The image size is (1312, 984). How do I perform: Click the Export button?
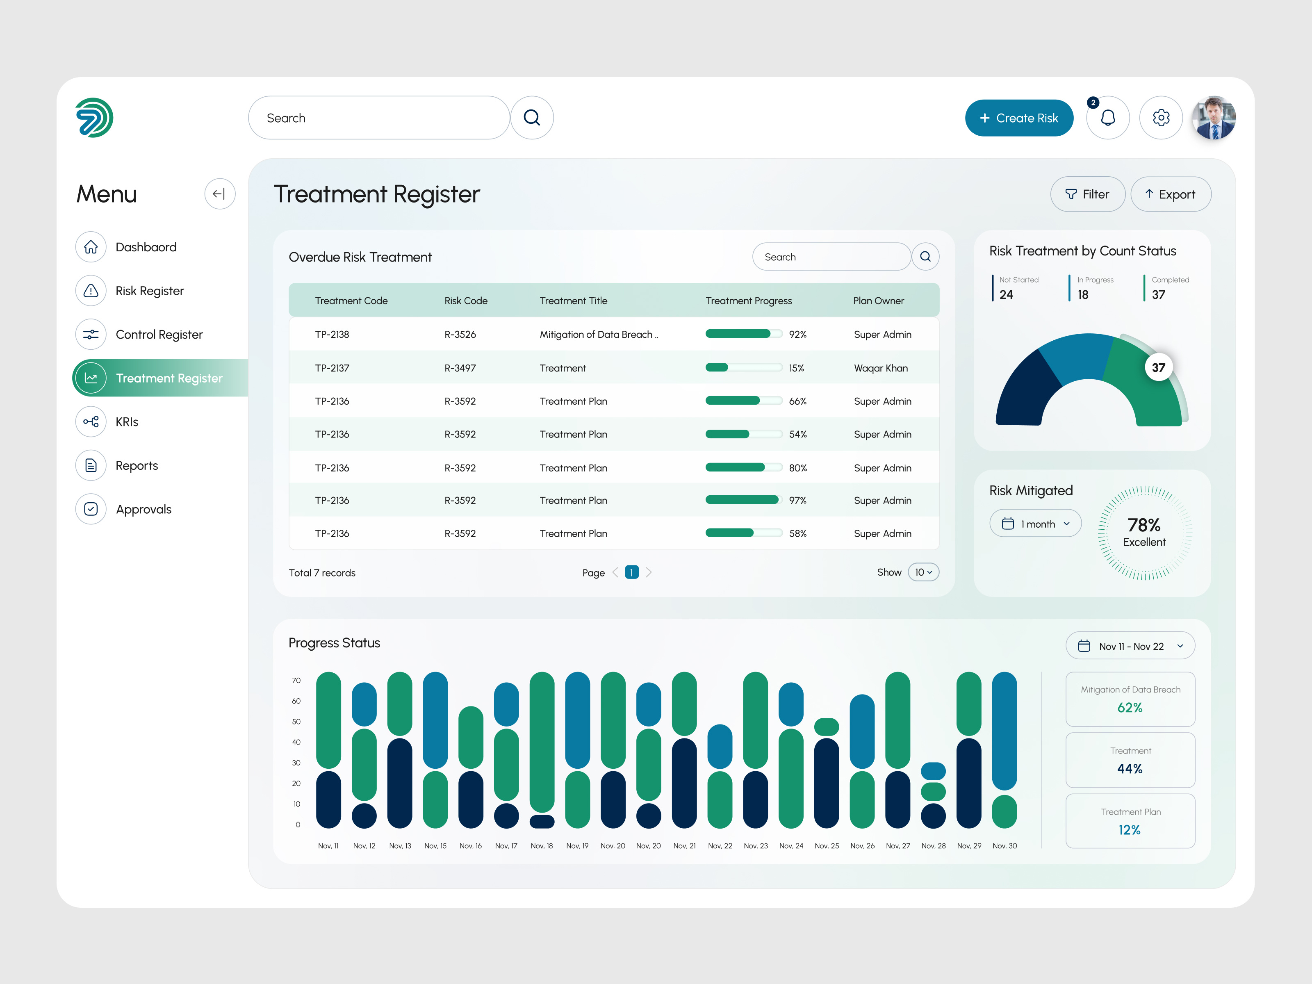(x=1171, y=194)
